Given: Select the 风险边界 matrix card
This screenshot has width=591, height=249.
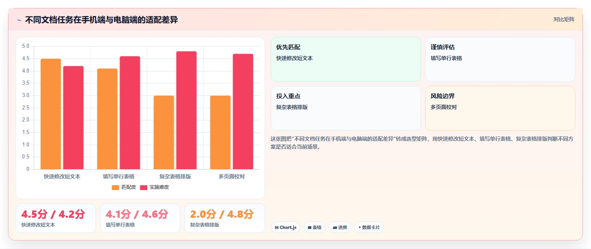Looking at the screenshot, I should [500, 108].
